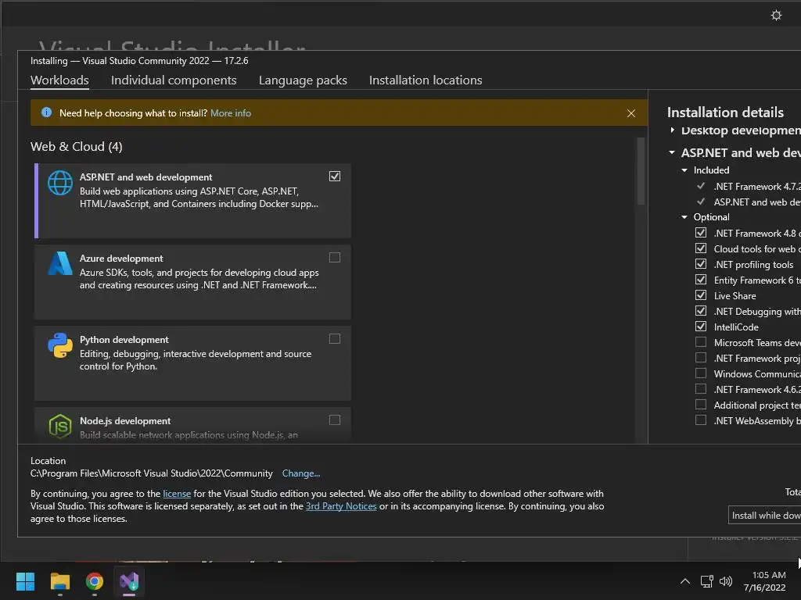Select ASP.NET and web development card

pyautogui.click(x=192, y=201)
